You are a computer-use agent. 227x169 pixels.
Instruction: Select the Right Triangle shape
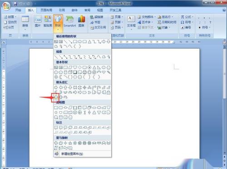(99, 67)
